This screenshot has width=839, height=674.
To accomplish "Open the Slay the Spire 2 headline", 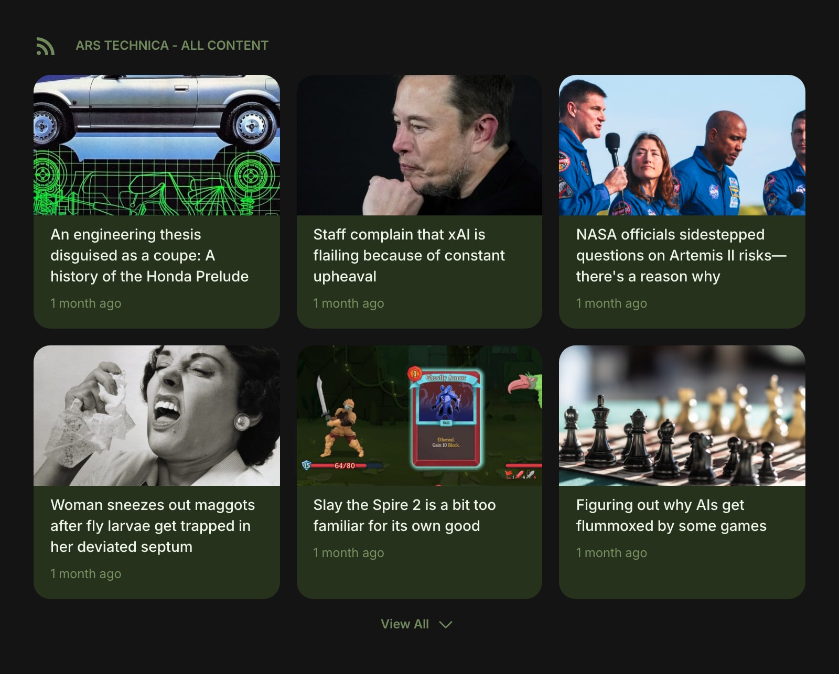I will [x=404, y=515].
